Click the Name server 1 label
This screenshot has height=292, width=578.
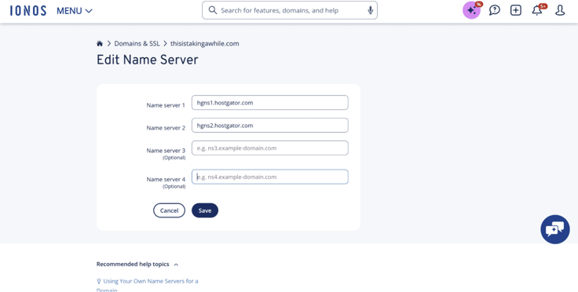coord(166,105)
